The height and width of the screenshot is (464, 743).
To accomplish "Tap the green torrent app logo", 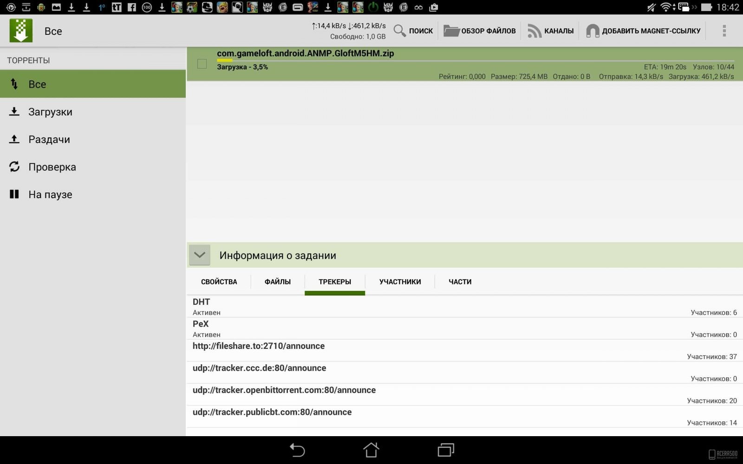I will (21, 31).
